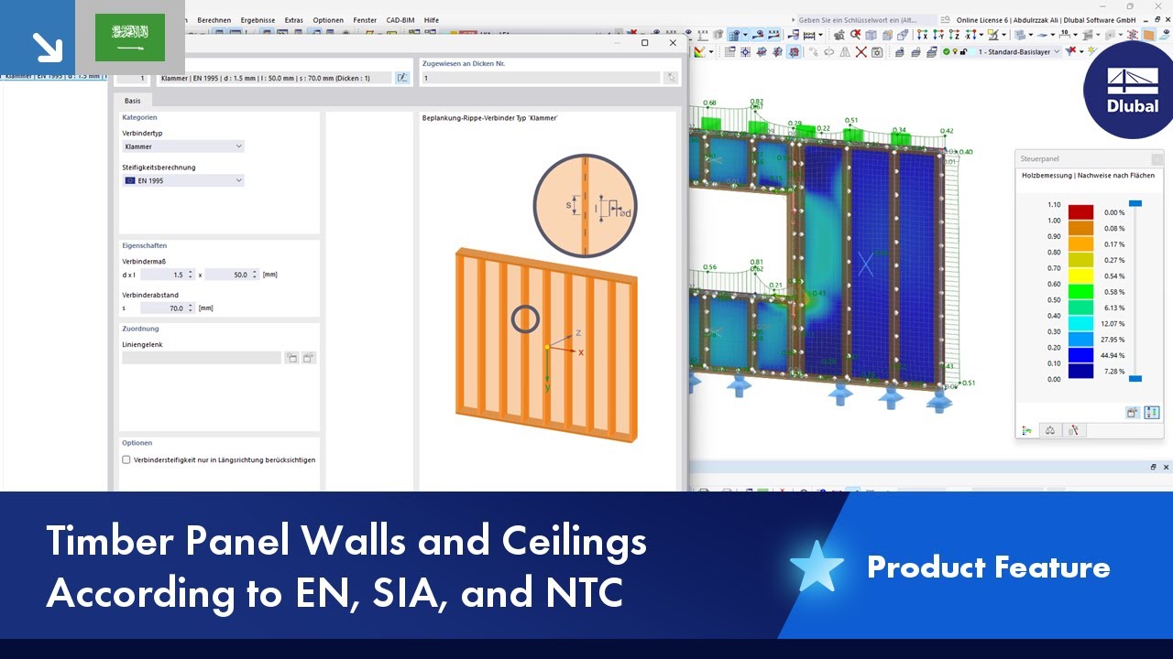Expand the minus X view direction dropdown arrow
The height and width of the screenshot is (659, 1173).
click(981, 35)
